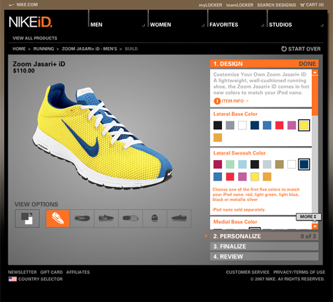Open AFFILIATES footer link

[x=78, y=272]
